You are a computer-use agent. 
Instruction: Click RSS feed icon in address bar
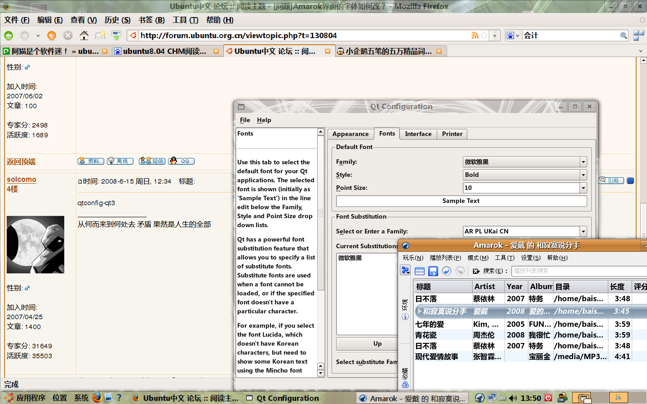click(474, 35)
